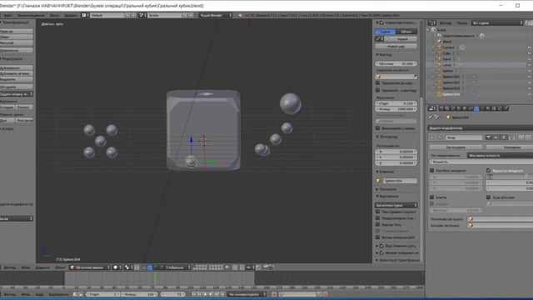
Task: Switch to the Object grease pencil tab
Action: (x=406, y=32)
